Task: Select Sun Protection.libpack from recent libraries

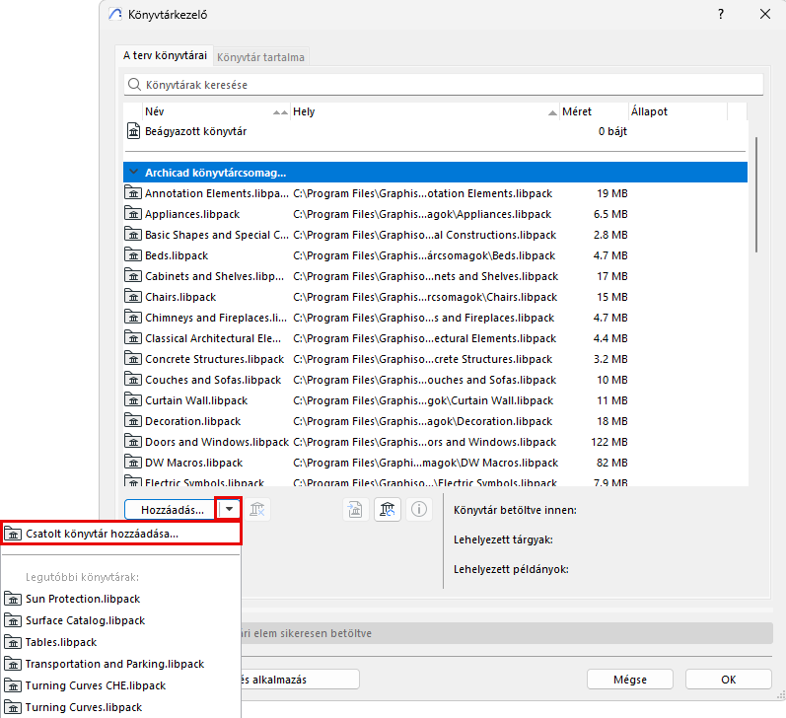Action: click(x=83, y=599)
